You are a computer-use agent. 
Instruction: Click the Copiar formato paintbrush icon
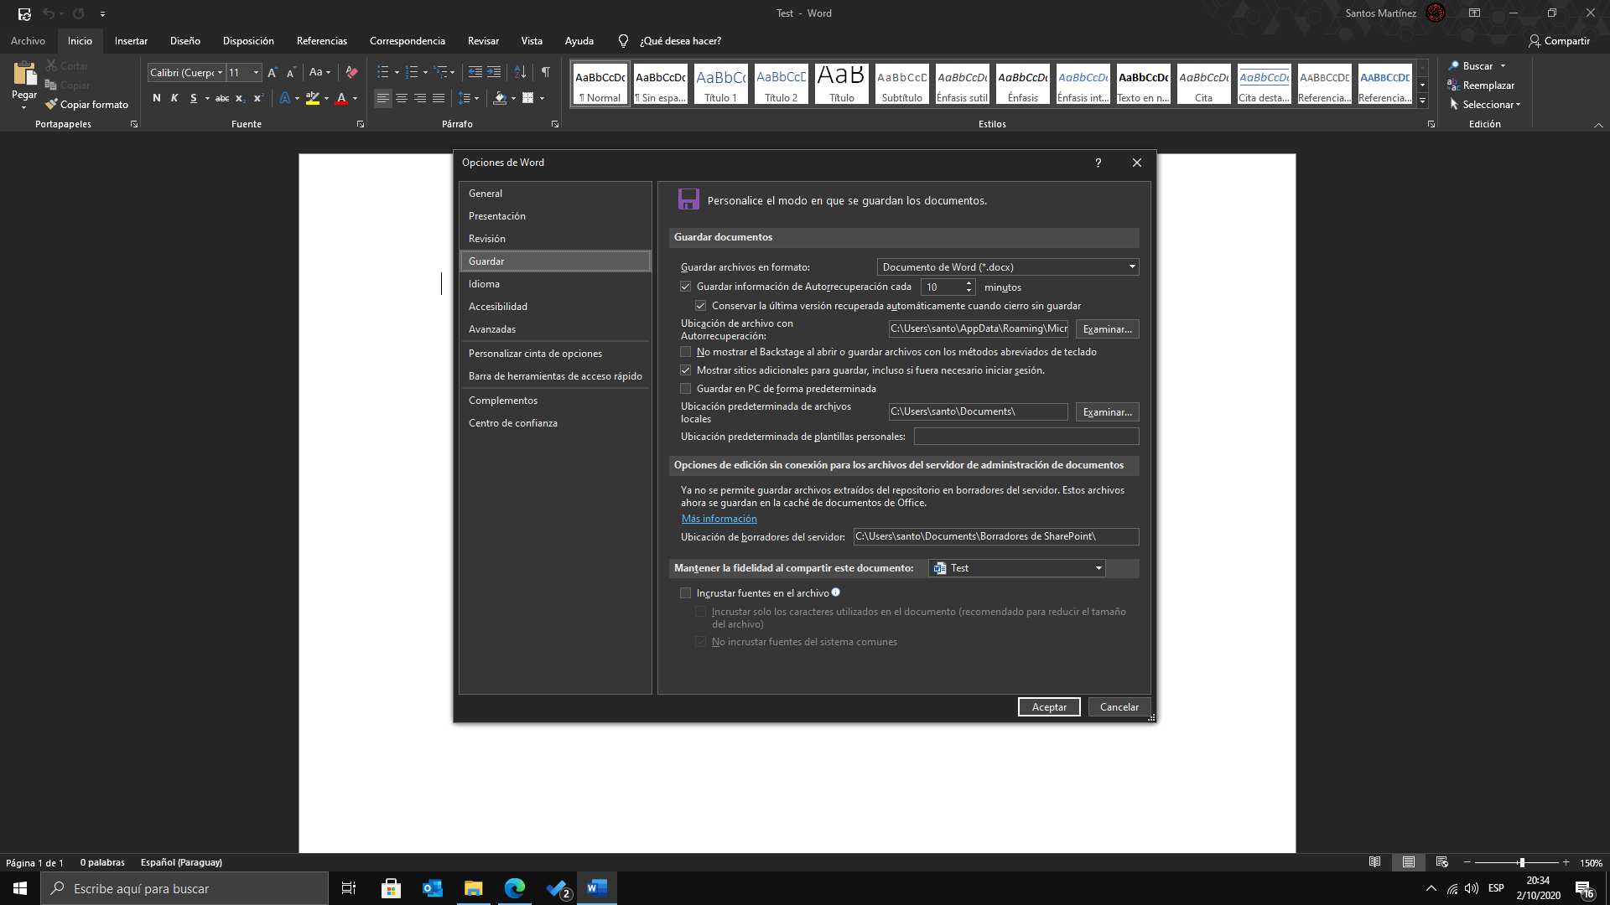pos(52,105)
